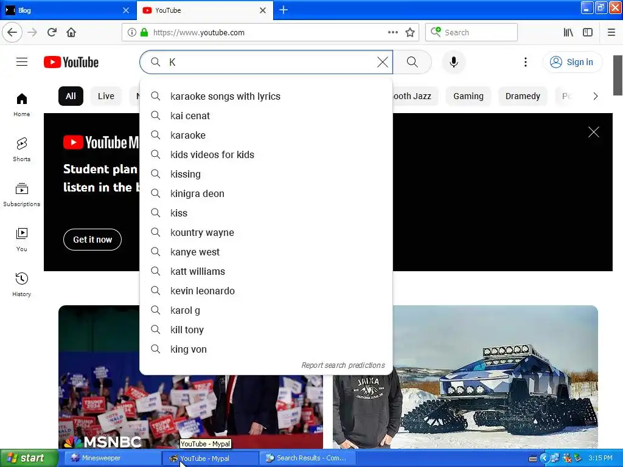Select the Dramedy filter chip

tap(523, 96)
